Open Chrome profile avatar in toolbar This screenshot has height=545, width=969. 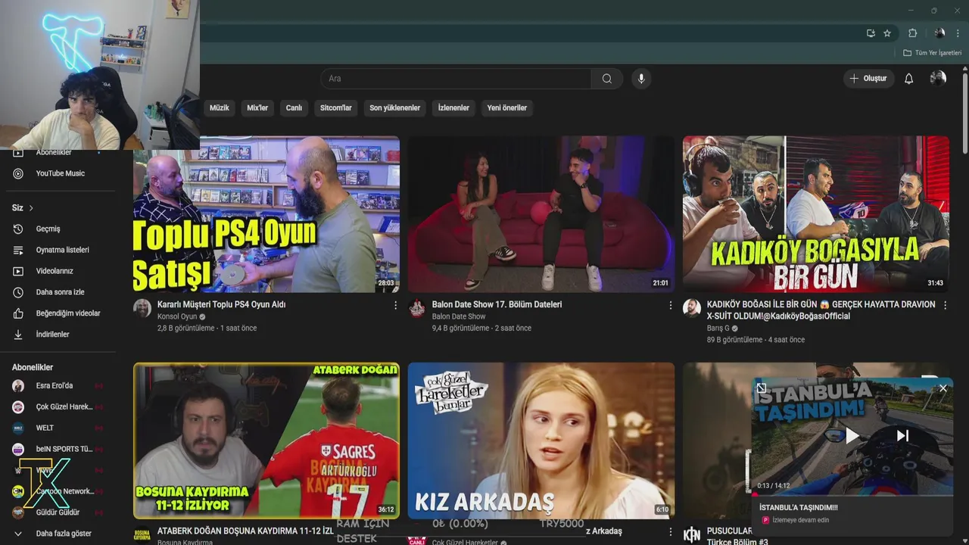tap(939, 33)
